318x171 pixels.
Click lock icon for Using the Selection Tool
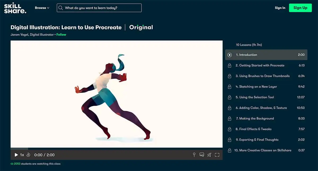230,97
